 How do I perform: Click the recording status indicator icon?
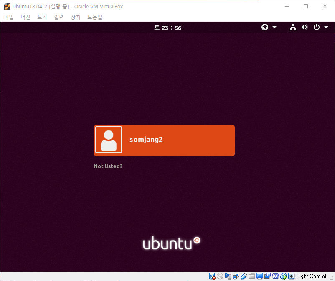(x=267, y=276)
